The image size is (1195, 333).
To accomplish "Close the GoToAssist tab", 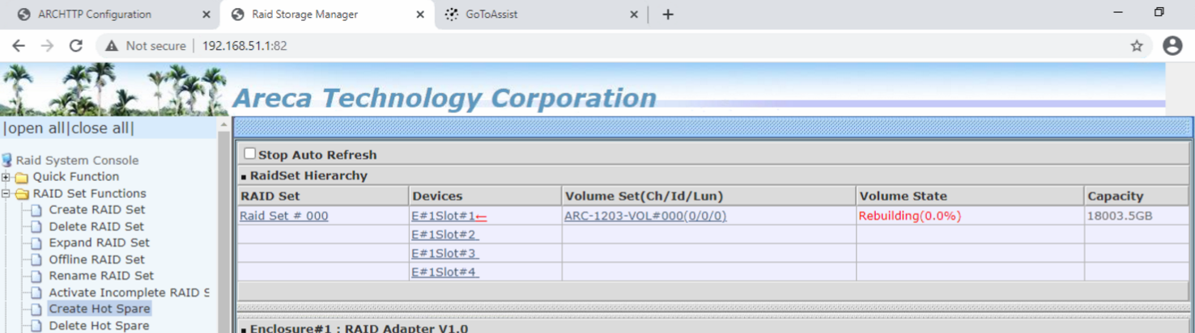I will [633, 15].
